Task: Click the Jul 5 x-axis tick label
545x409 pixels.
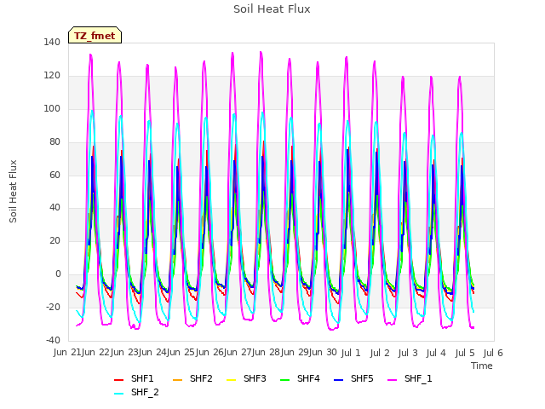Action: click(x=465, y=353)
